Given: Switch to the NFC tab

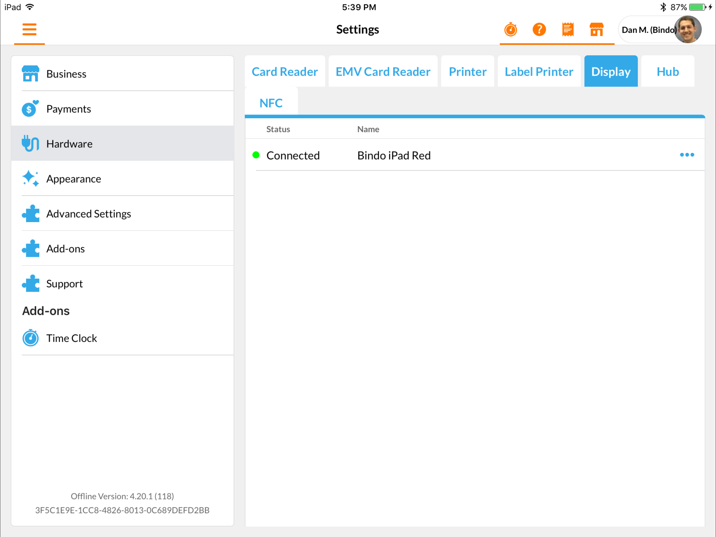Looking at the screenshot, I should click(x=271, y=103).
